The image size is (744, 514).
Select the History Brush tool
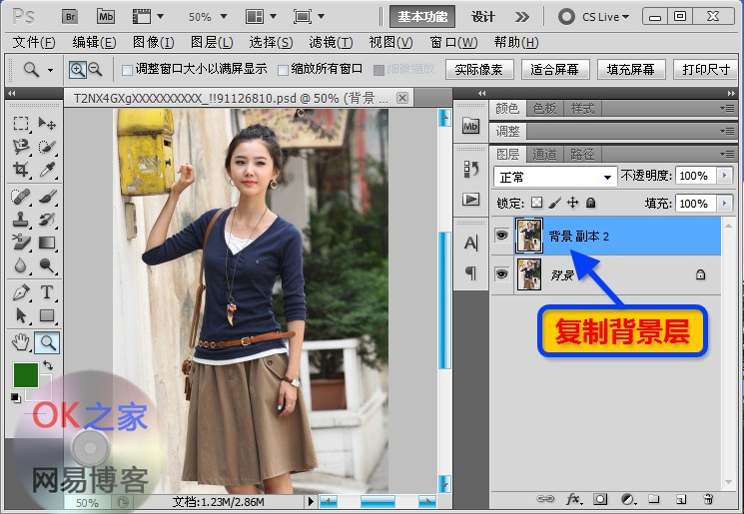pyautogui.click(x=47, y=220)
